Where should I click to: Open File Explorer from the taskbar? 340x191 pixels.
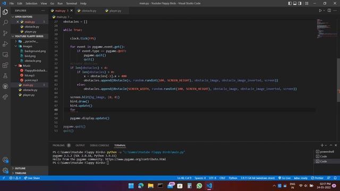click(150, 186)
